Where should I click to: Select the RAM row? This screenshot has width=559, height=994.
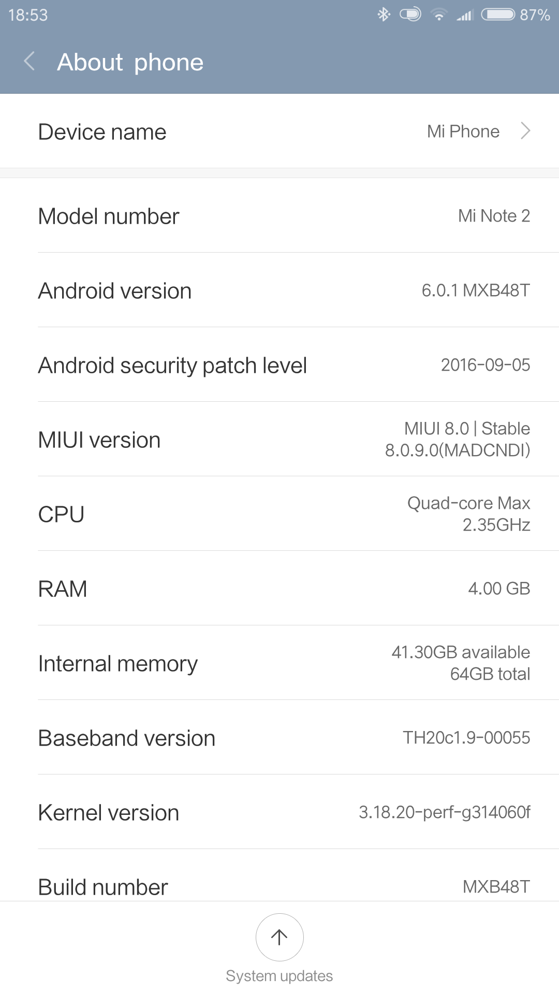[279, 588]
